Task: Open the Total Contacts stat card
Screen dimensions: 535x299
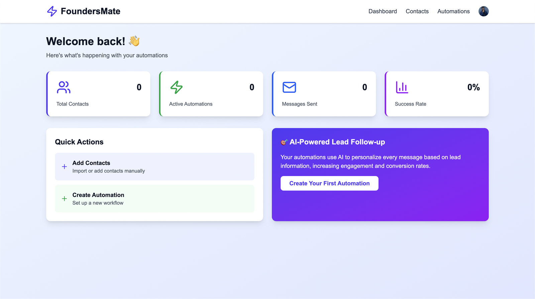Action: click(98, 94)
